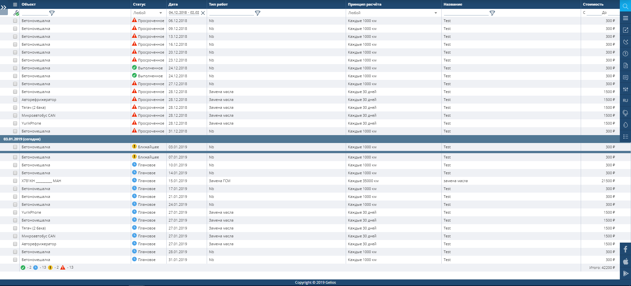Open the Статус filter dropdown Любой
The image size is (631, 286).
[148, 13]
